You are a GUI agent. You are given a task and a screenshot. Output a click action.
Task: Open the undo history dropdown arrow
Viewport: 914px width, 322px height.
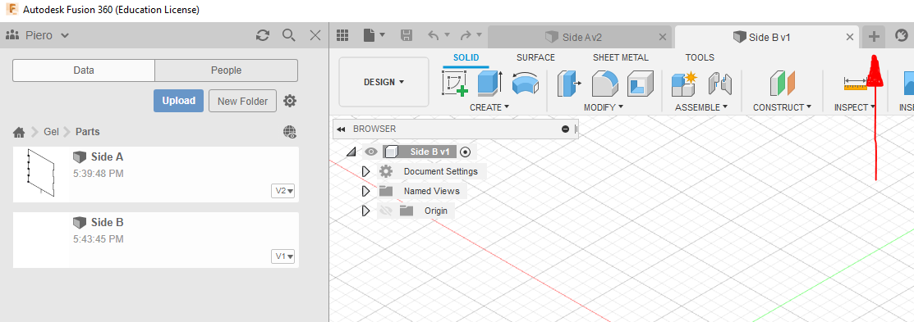447,35
